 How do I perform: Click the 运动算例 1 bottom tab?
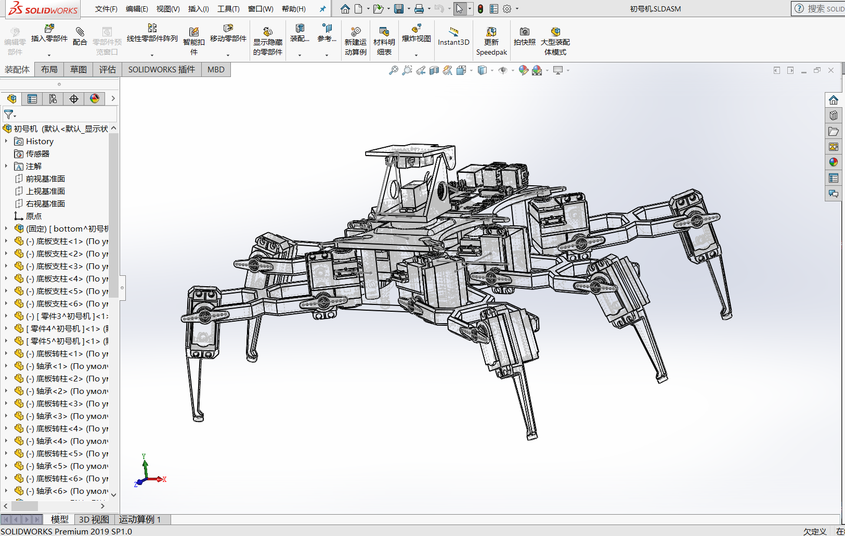(140, 519)
